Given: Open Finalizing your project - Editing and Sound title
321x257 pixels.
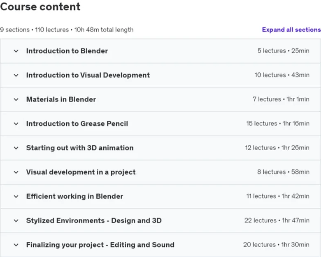Looking at the screenshot, I should click(x=100, y=245).
